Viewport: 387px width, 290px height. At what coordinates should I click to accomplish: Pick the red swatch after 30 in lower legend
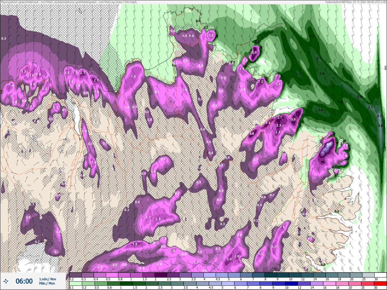pos(381,284)
